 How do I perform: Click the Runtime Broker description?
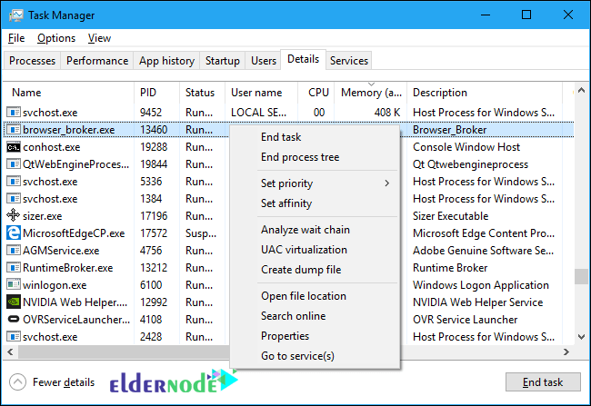(x=450, y=268)
